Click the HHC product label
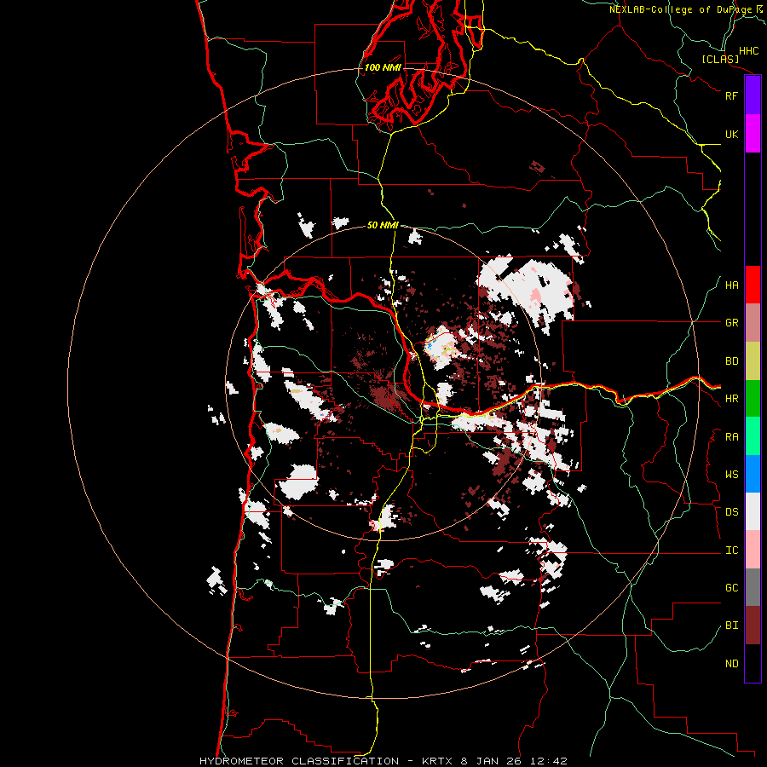 (x=749, y=51)
